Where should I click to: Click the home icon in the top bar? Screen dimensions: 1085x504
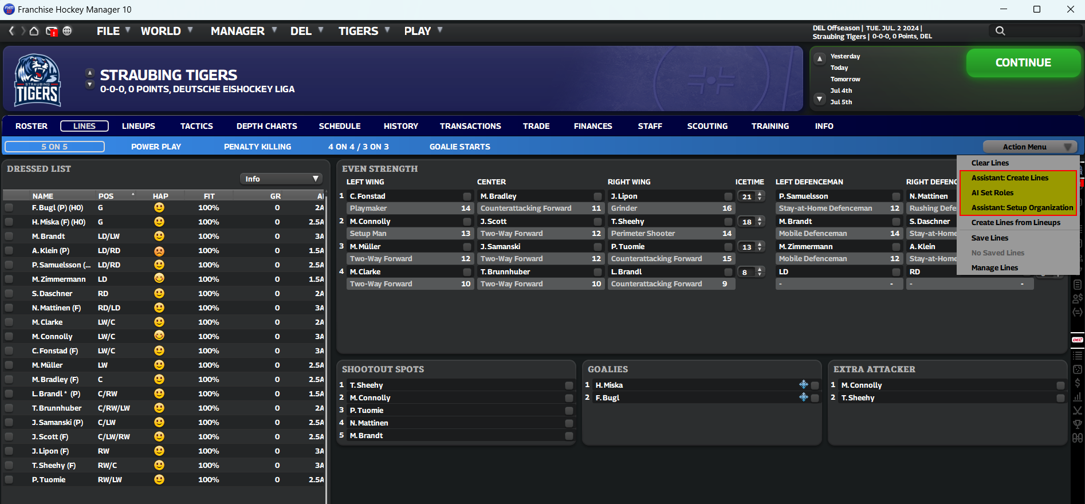point(34,31)
